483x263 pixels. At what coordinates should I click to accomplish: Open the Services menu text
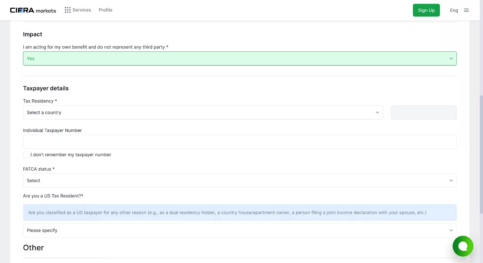(82, 10)
